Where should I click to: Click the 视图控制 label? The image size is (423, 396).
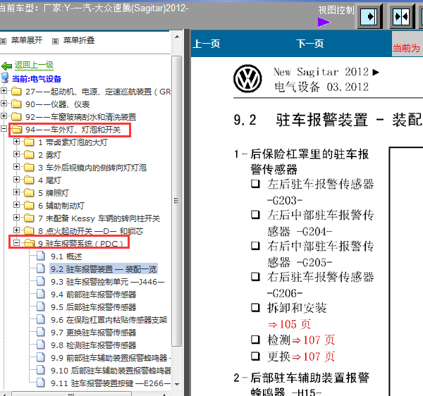(x=336, y=10)
